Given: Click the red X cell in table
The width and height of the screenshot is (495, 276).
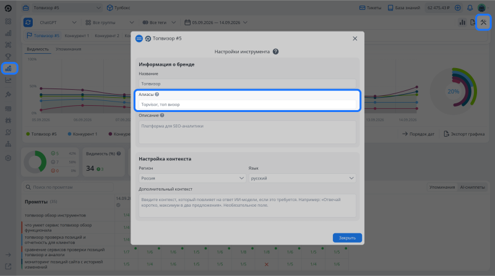Looking at the screenshot, I should point(267,264).
